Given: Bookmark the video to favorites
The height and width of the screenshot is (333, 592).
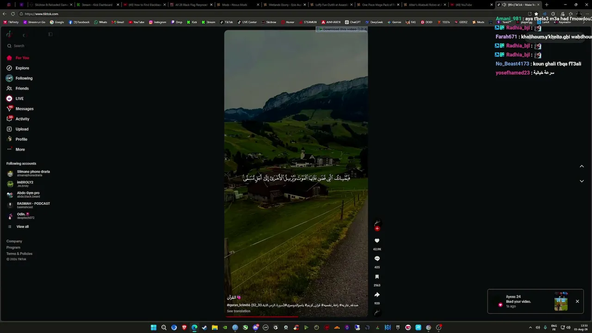Looking at the screenshot, I should (x=377, y=277).
